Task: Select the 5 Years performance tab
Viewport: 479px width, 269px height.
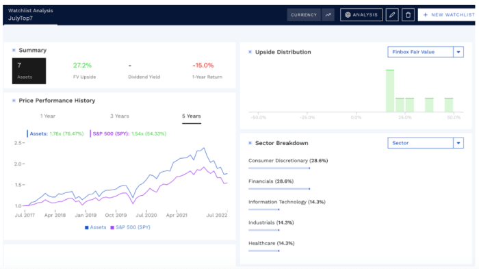Action: pos(192,116)
